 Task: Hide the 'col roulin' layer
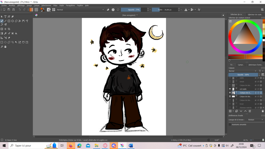[x=230, y=89]
